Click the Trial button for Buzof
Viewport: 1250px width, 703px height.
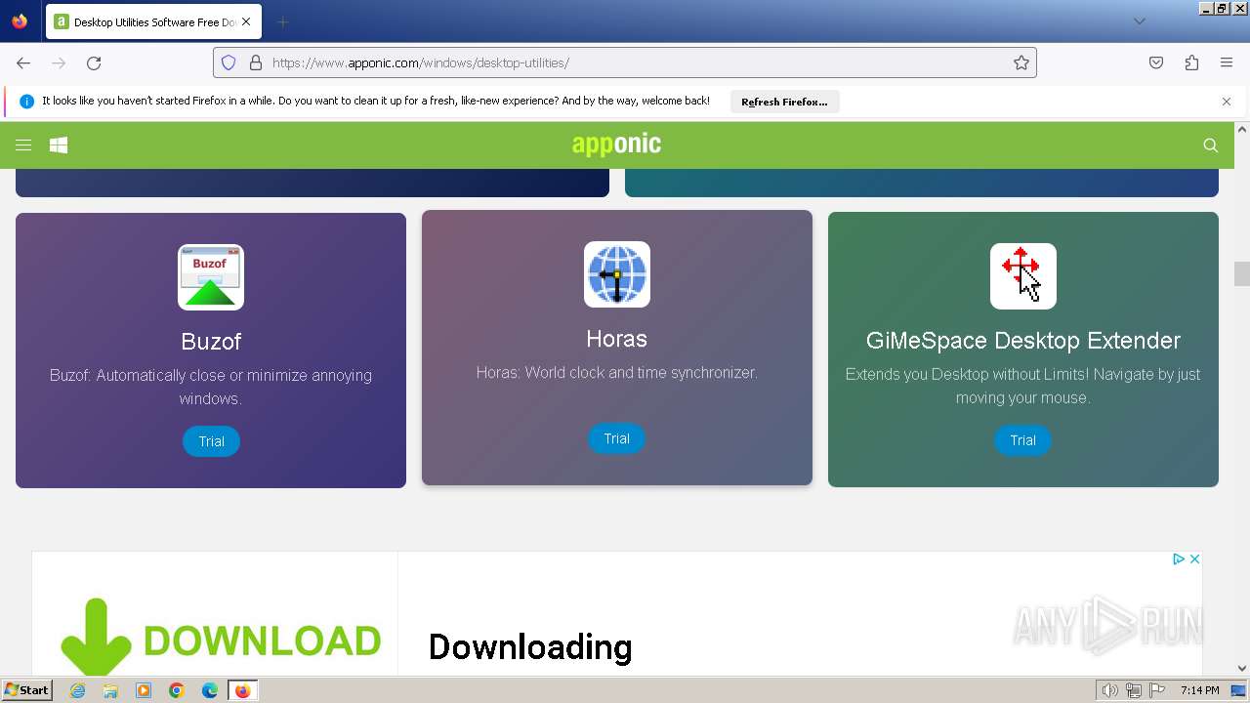pyautogui.click(x=211, y=441)
